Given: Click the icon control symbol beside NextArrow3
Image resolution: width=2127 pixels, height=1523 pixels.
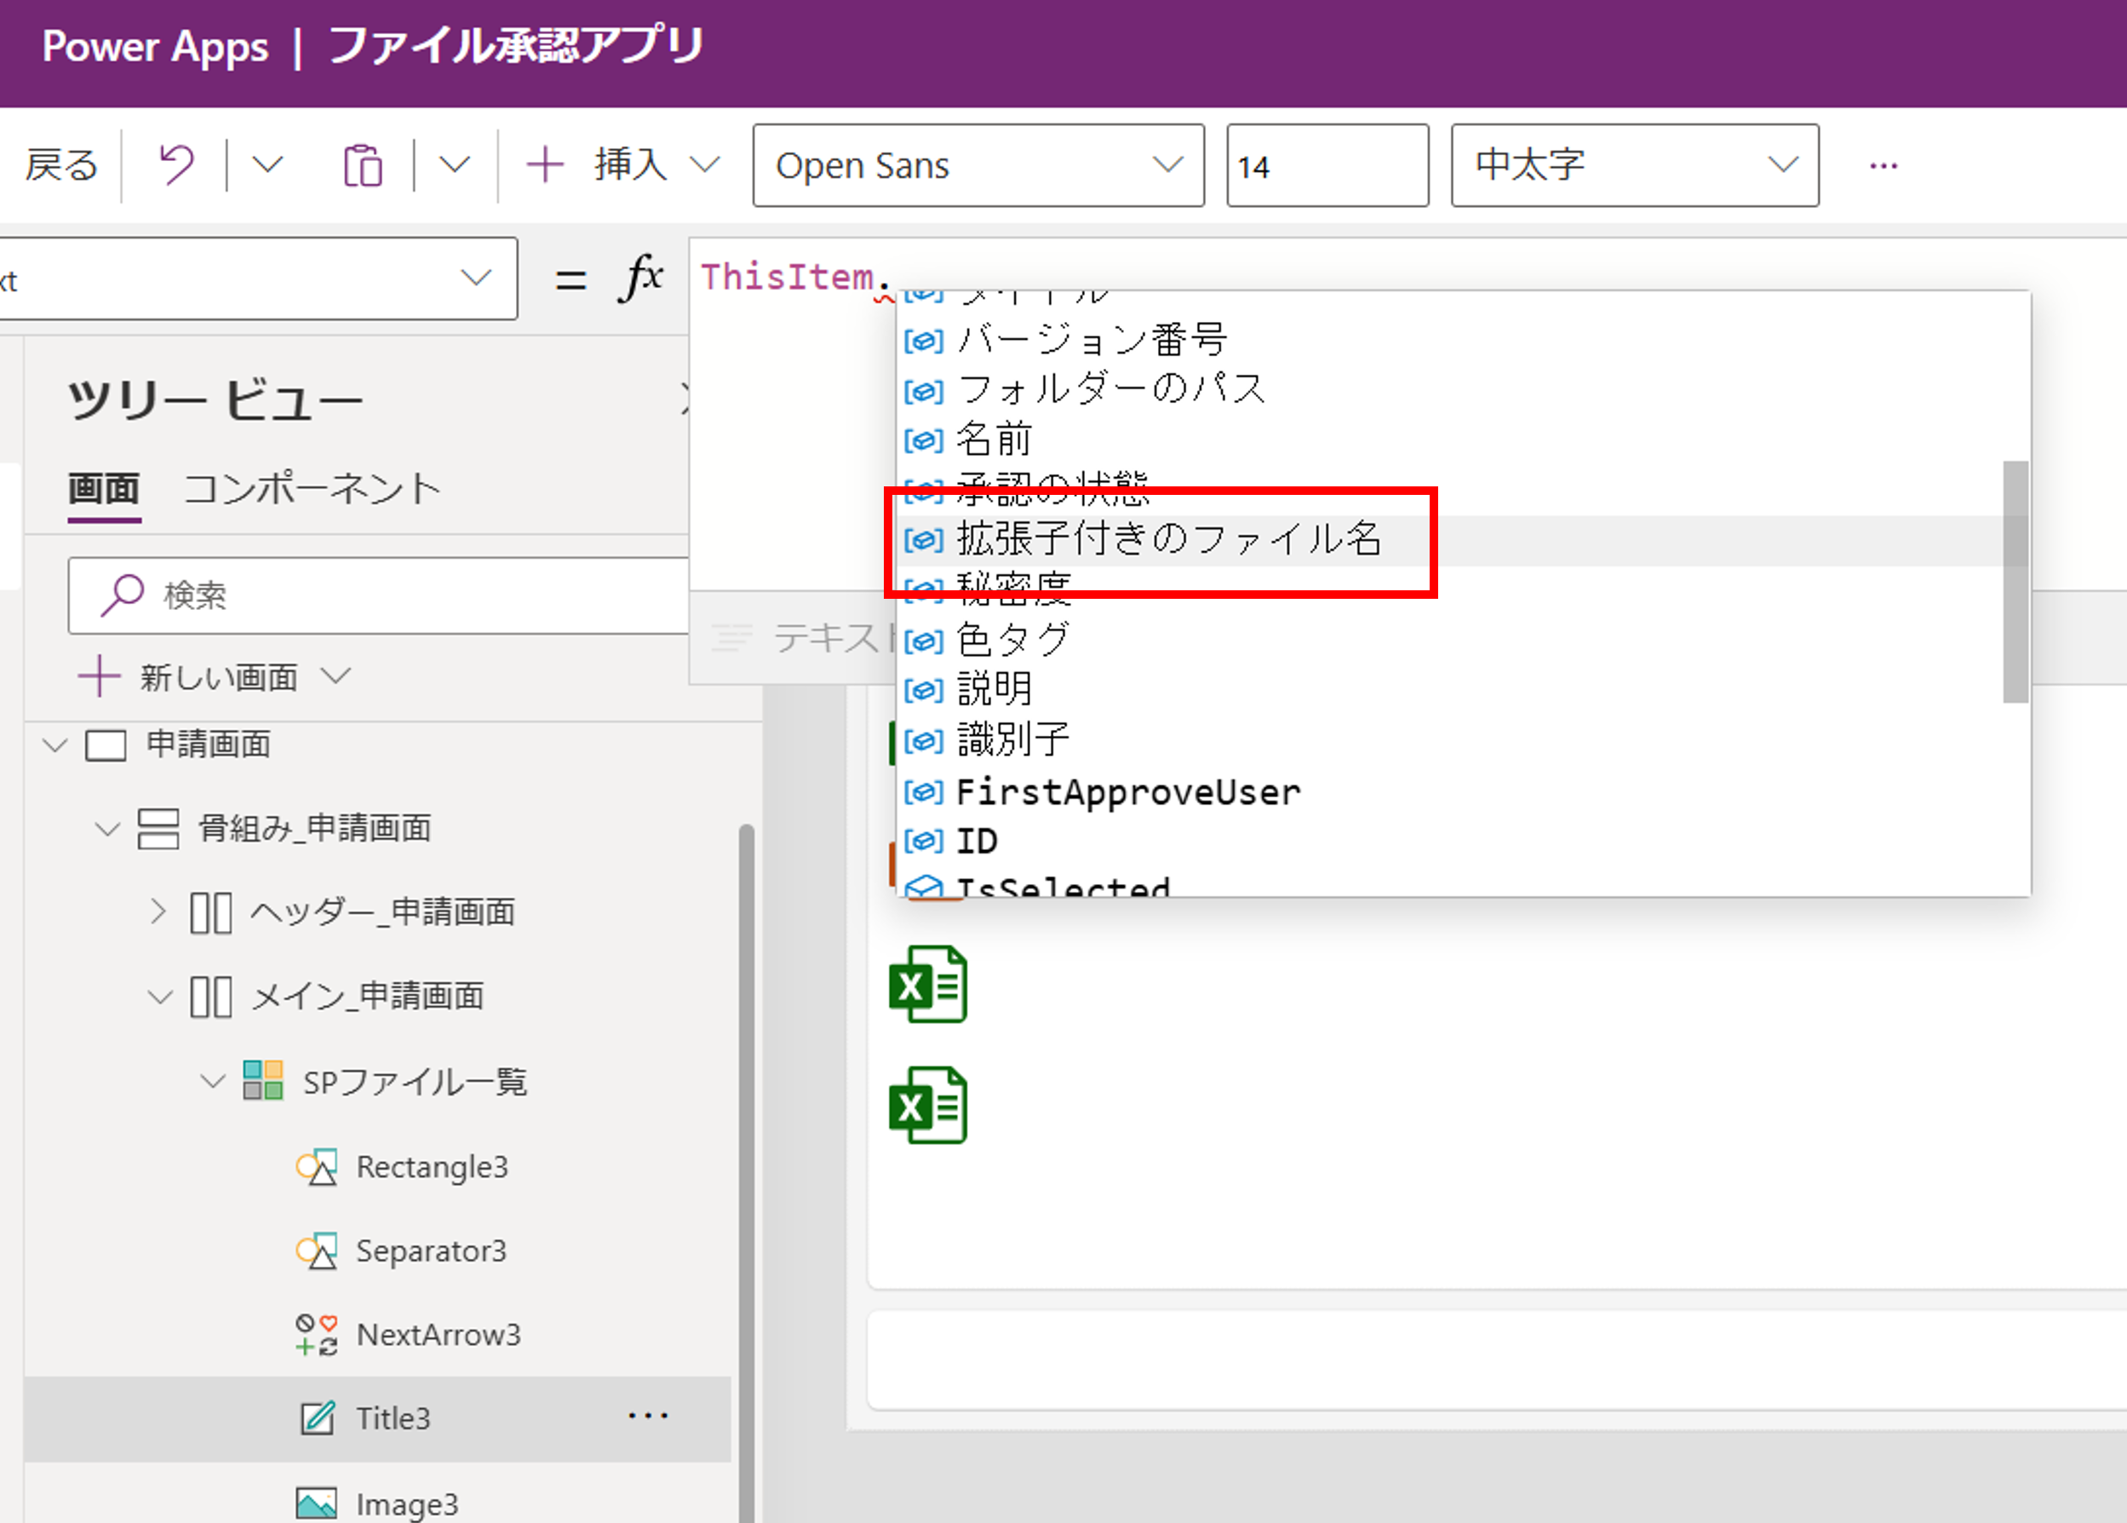Looking at the screenshot, I should coord(316,1335).
